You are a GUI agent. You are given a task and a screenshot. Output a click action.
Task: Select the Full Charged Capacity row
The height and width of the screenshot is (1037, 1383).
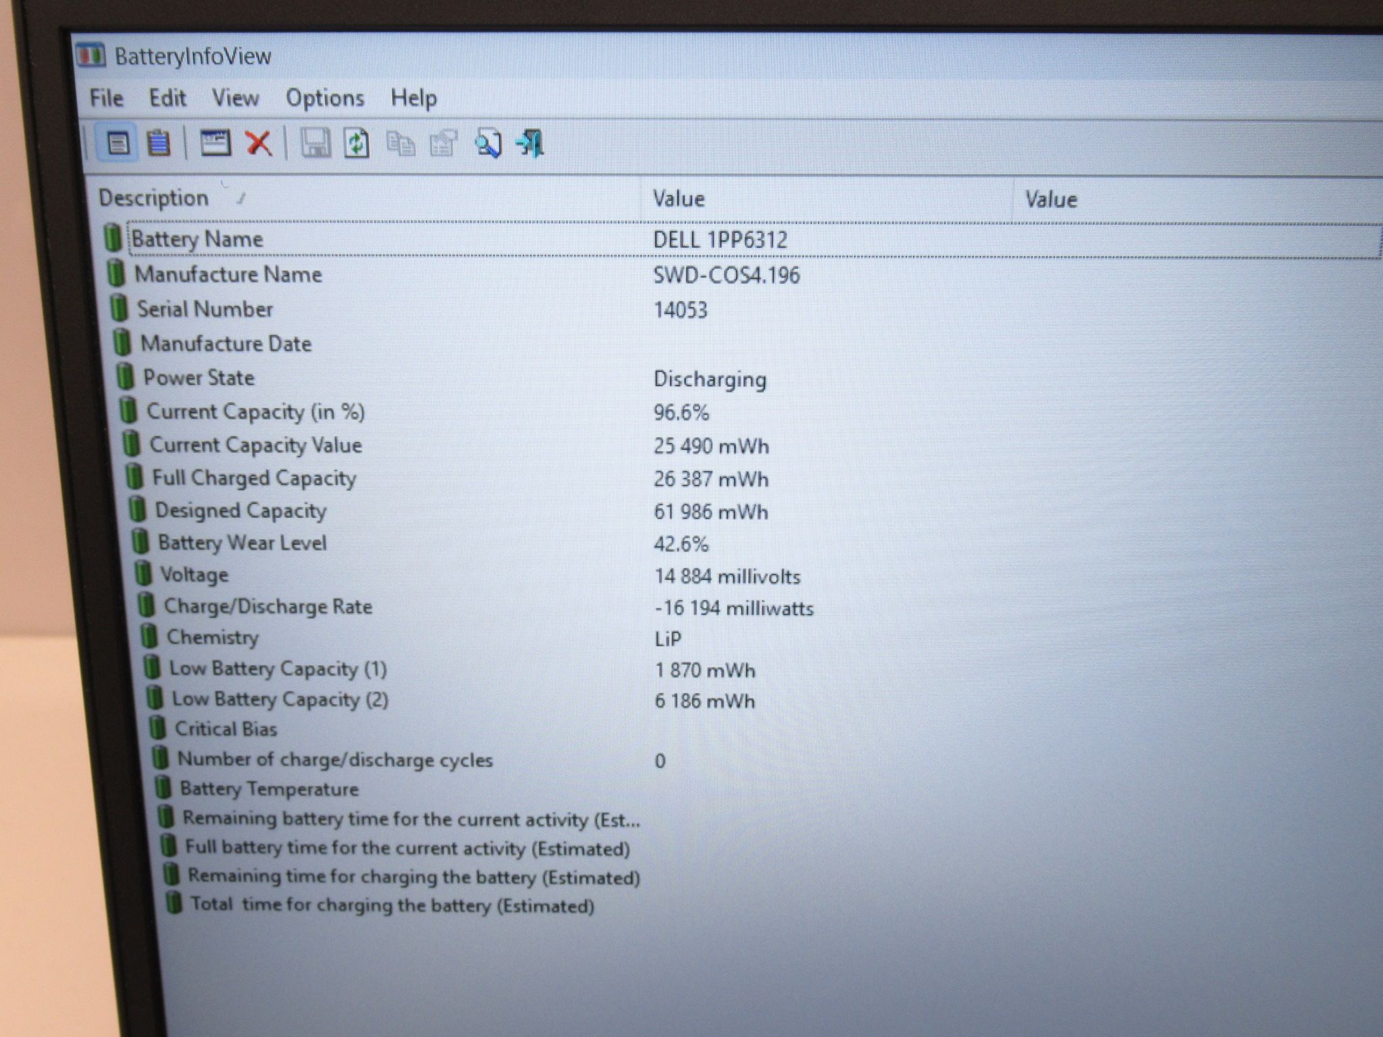point(743,478)
